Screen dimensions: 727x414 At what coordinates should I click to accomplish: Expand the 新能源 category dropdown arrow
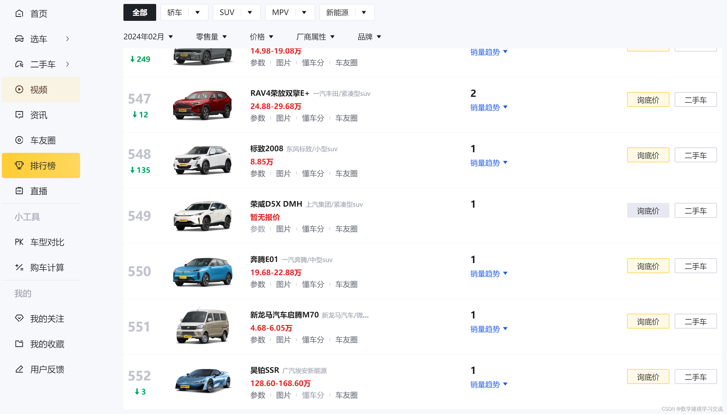point(364,12)
